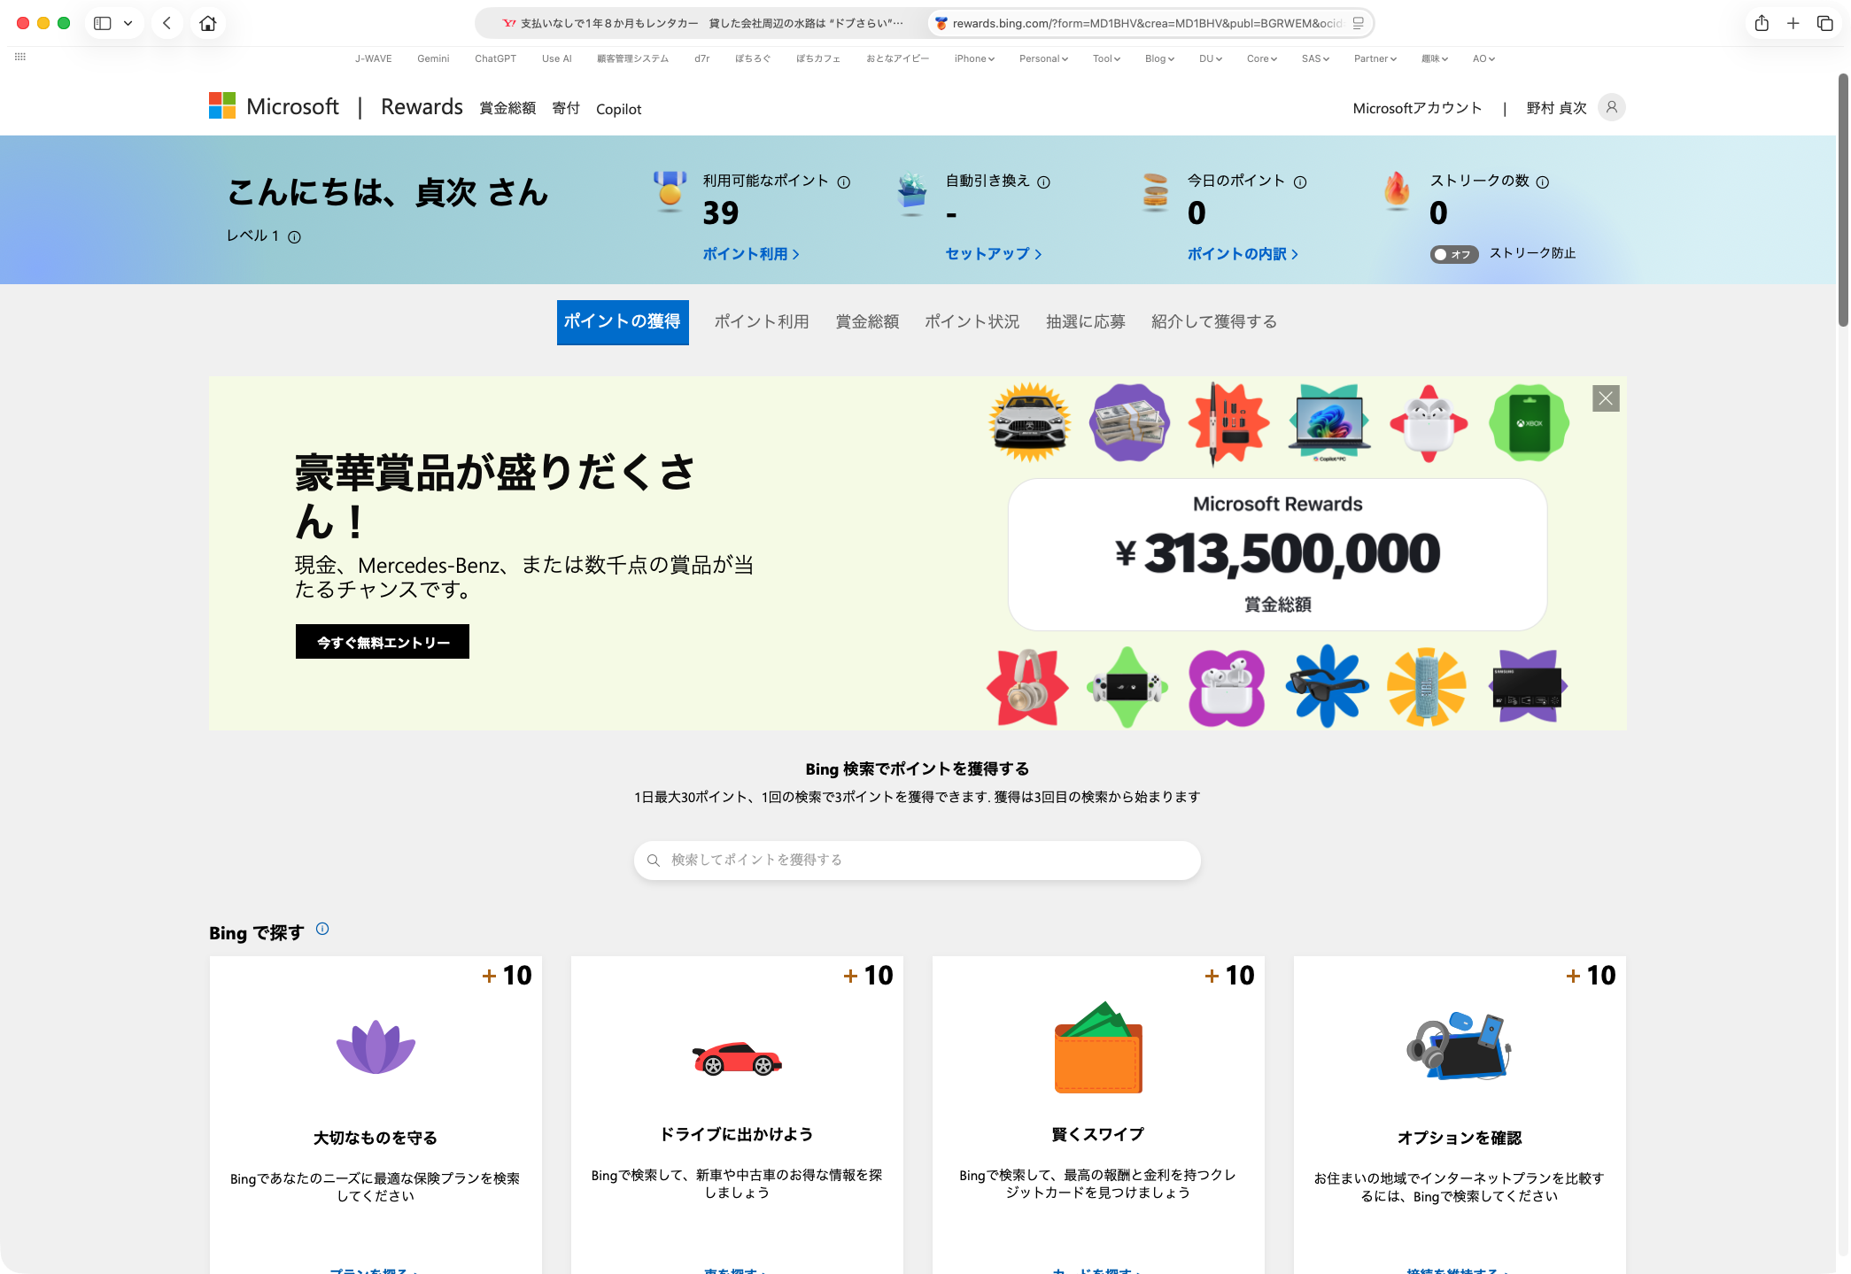Click info icon beside ストリークの数

[1543, 182]
